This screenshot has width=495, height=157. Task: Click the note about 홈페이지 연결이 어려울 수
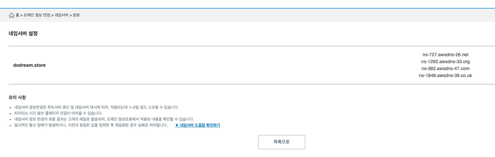coord(58,113)
